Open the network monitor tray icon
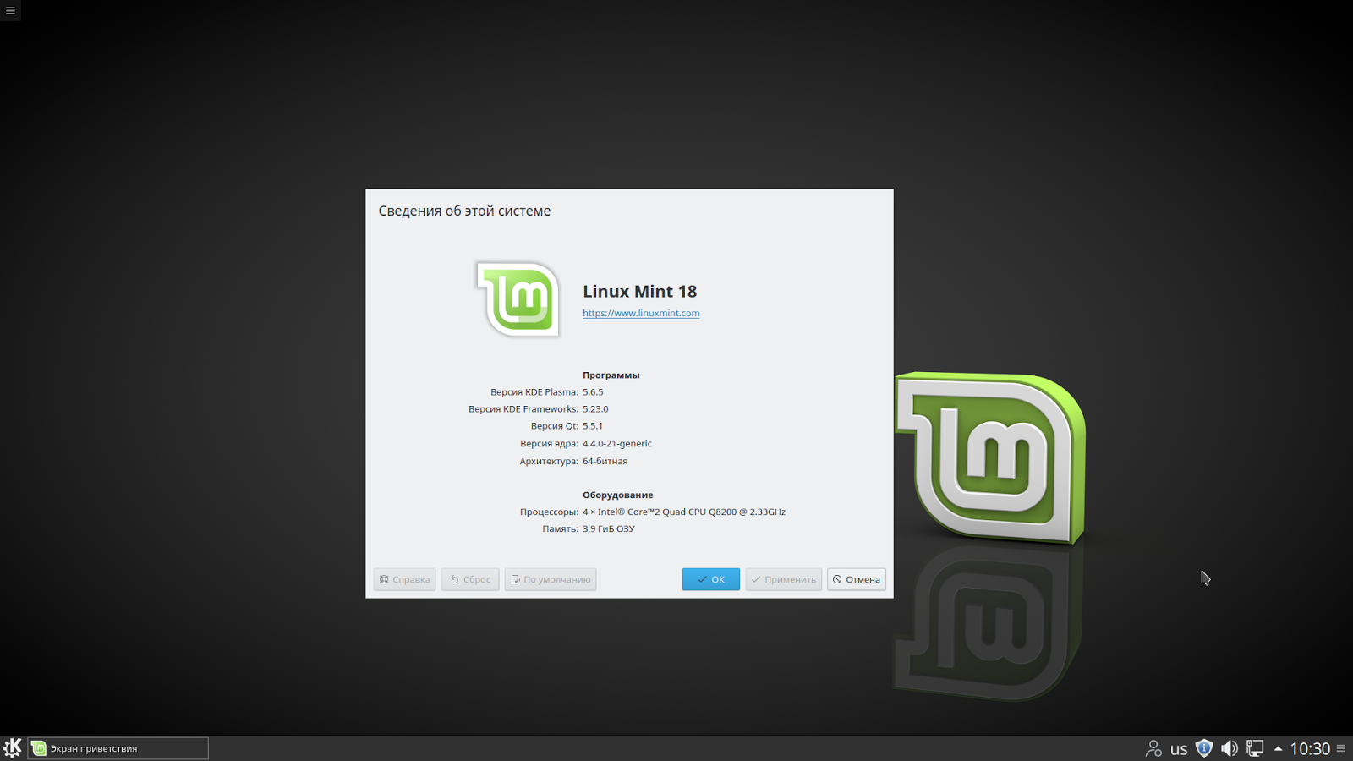This screenshot has height=761, width=1353. [x=1254, y=747]
